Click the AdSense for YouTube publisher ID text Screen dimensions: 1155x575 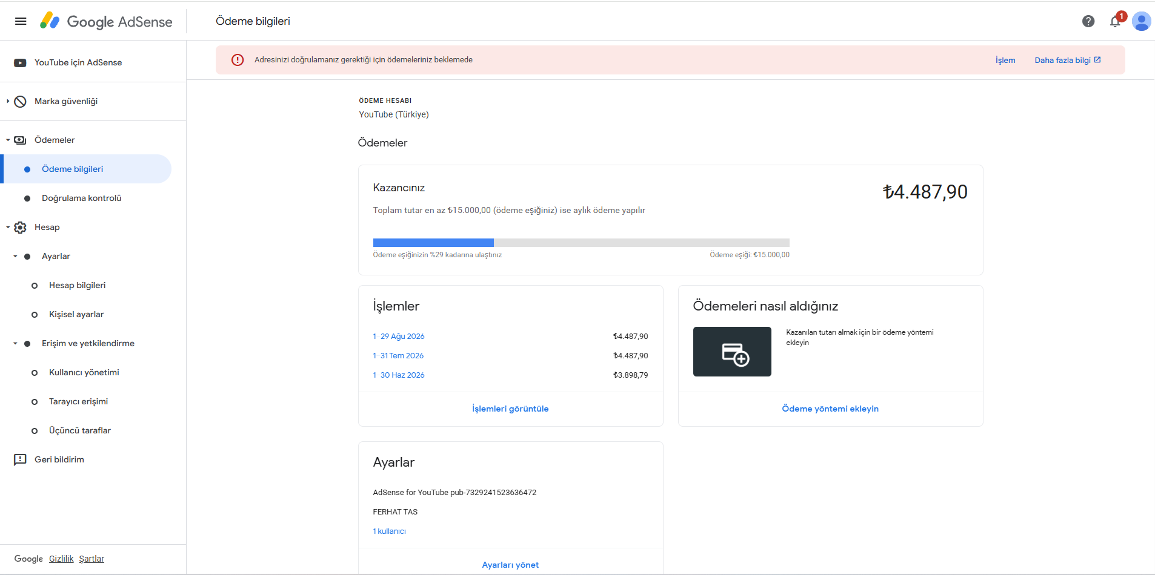click(x=454, y=493)
